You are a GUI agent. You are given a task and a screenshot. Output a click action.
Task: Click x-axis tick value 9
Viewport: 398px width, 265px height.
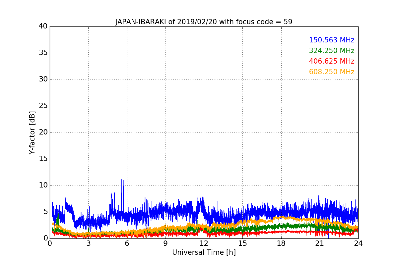pos(166,243)
